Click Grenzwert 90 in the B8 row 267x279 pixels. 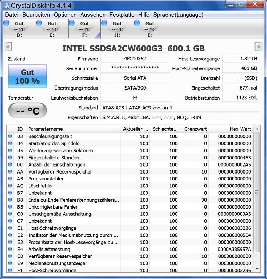pos(204,200)
